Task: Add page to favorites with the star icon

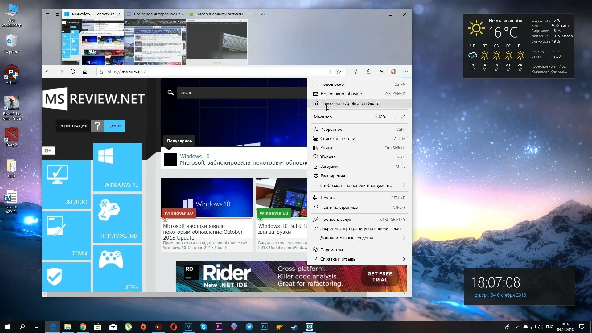Action: [339, 72]
